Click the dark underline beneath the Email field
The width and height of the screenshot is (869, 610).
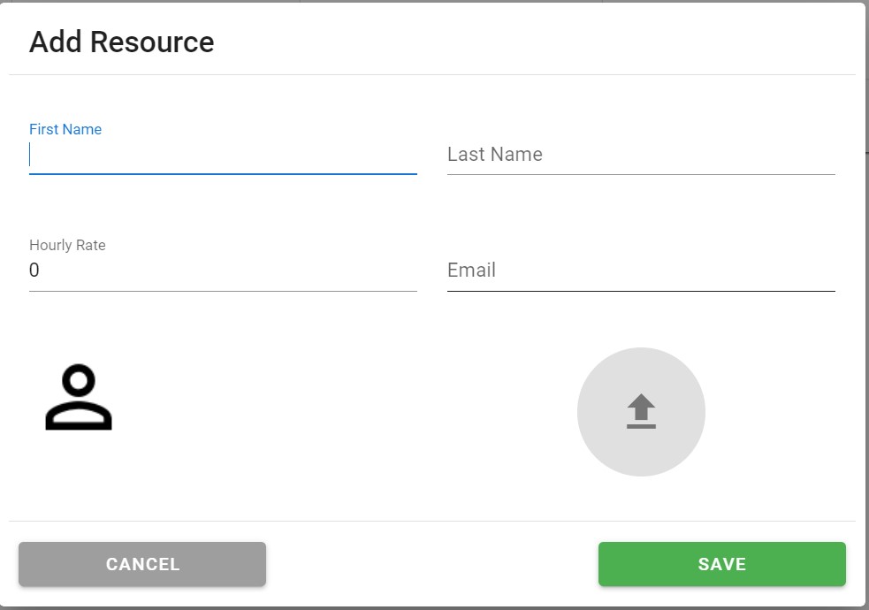click(641, 290)
